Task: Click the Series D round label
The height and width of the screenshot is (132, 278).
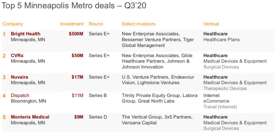Action: (98, 117)
